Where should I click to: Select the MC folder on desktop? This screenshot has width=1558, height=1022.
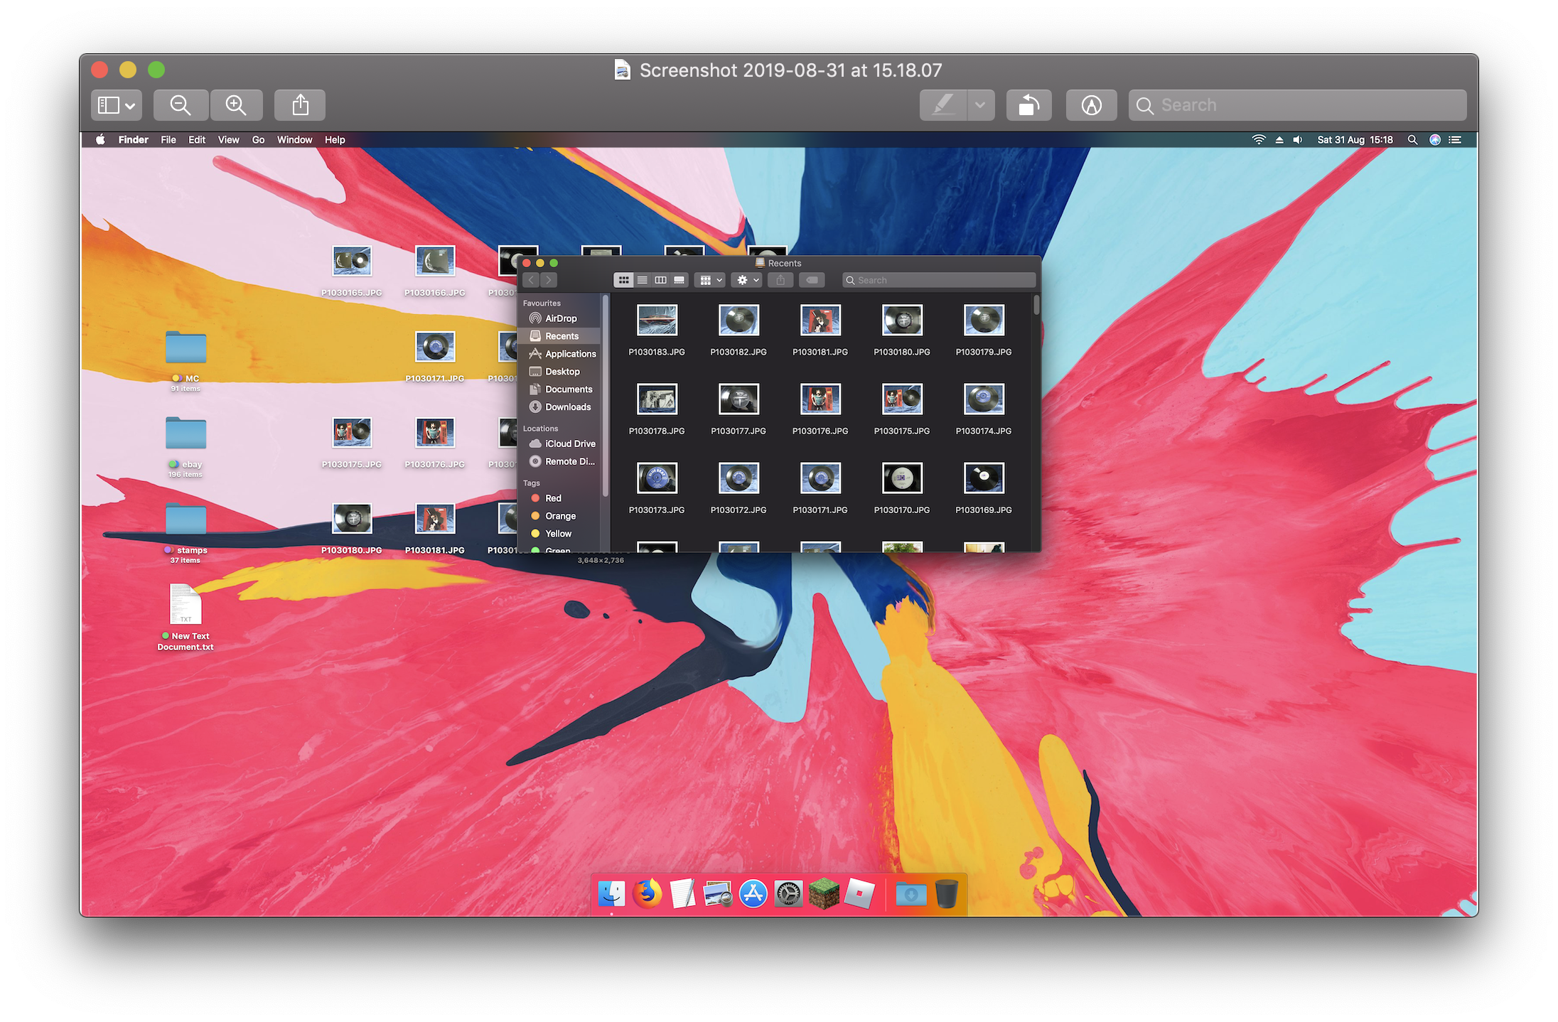tap(186, 348)
